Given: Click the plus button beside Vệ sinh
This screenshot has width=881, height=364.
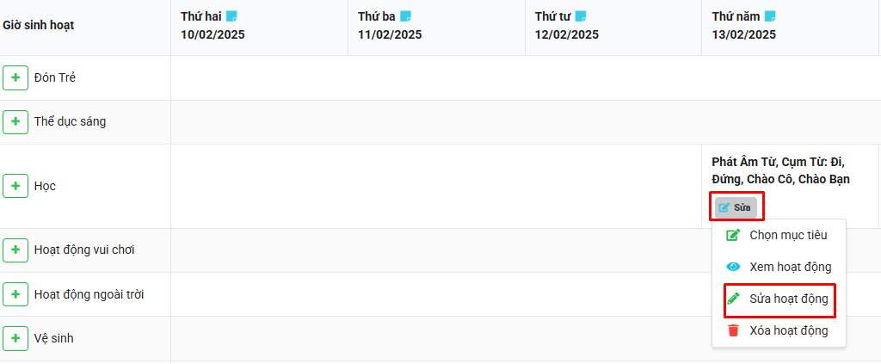Looking at the screenshot, I should [15, 338].
